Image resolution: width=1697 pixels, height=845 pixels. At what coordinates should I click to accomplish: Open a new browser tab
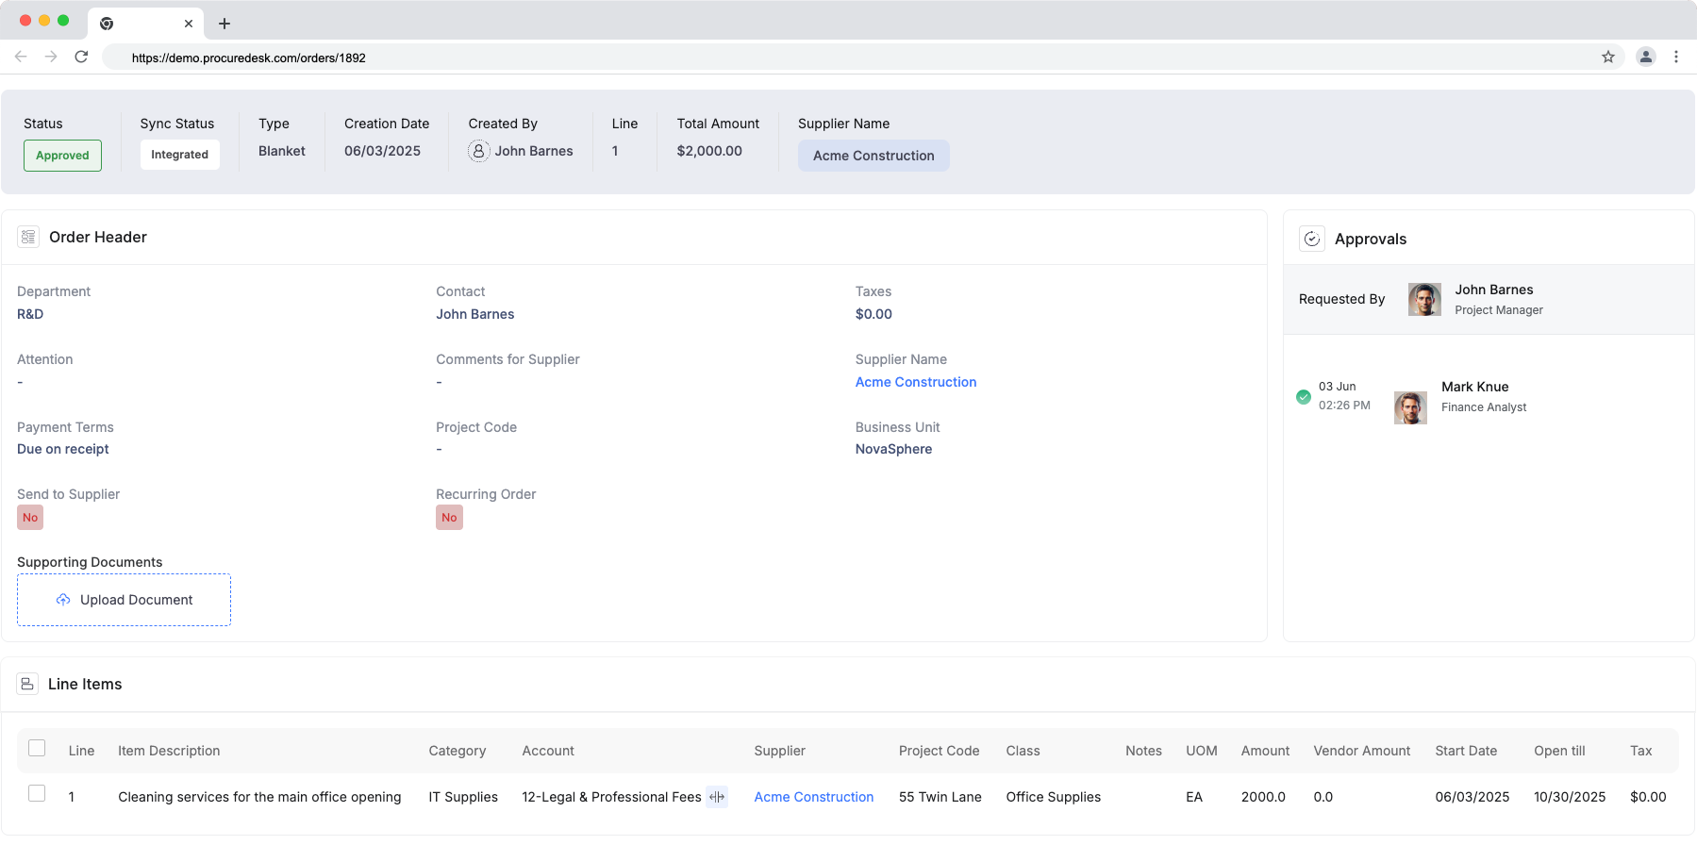point(225,24)
